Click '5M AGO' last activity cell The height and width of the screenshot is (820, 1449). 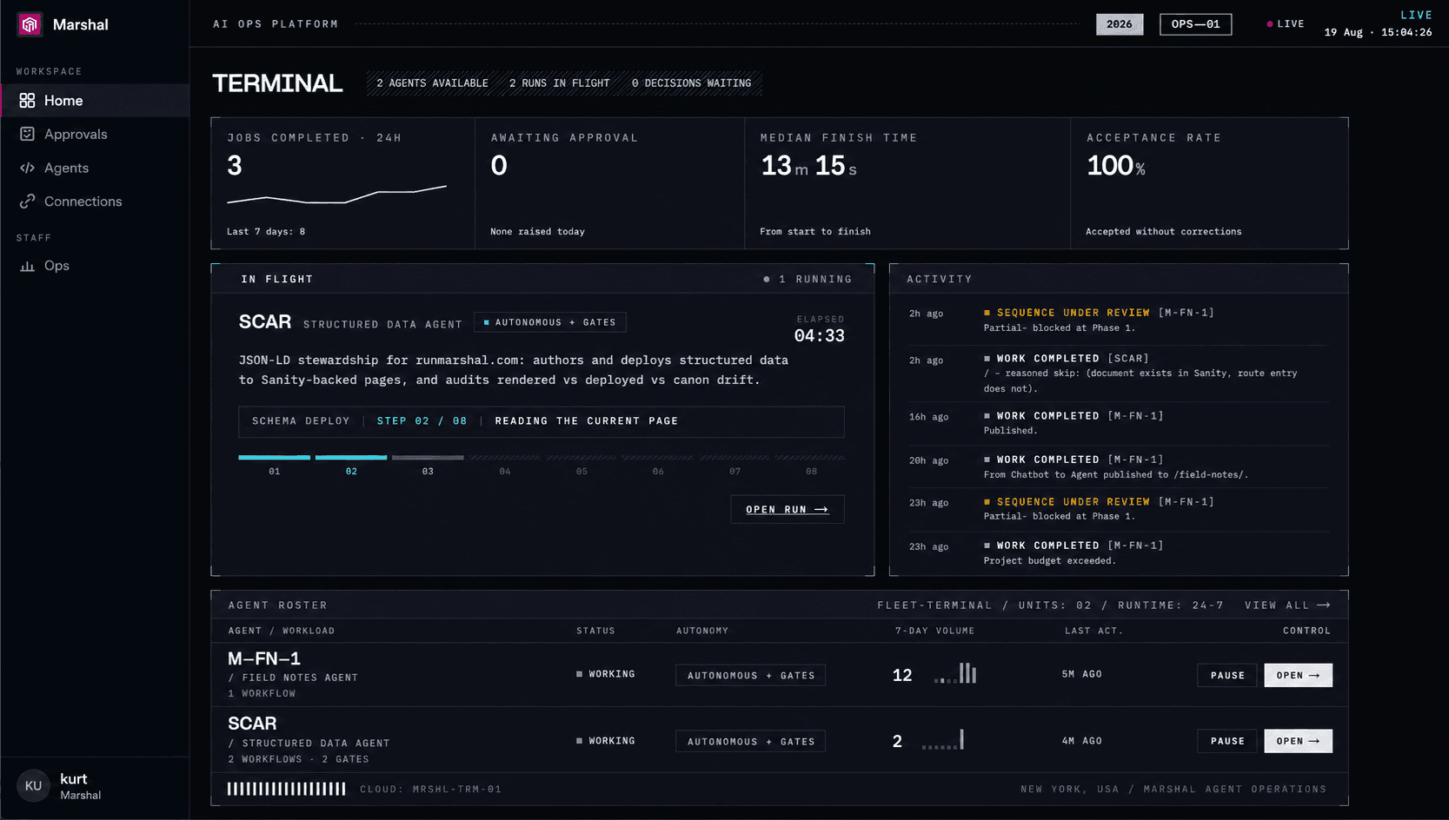point(1082,674)
